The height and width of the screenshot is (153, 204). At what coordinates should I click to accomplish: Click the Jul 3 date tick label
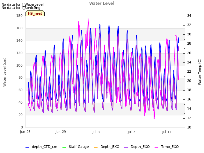pyautogui.click(x=96, y=132)
